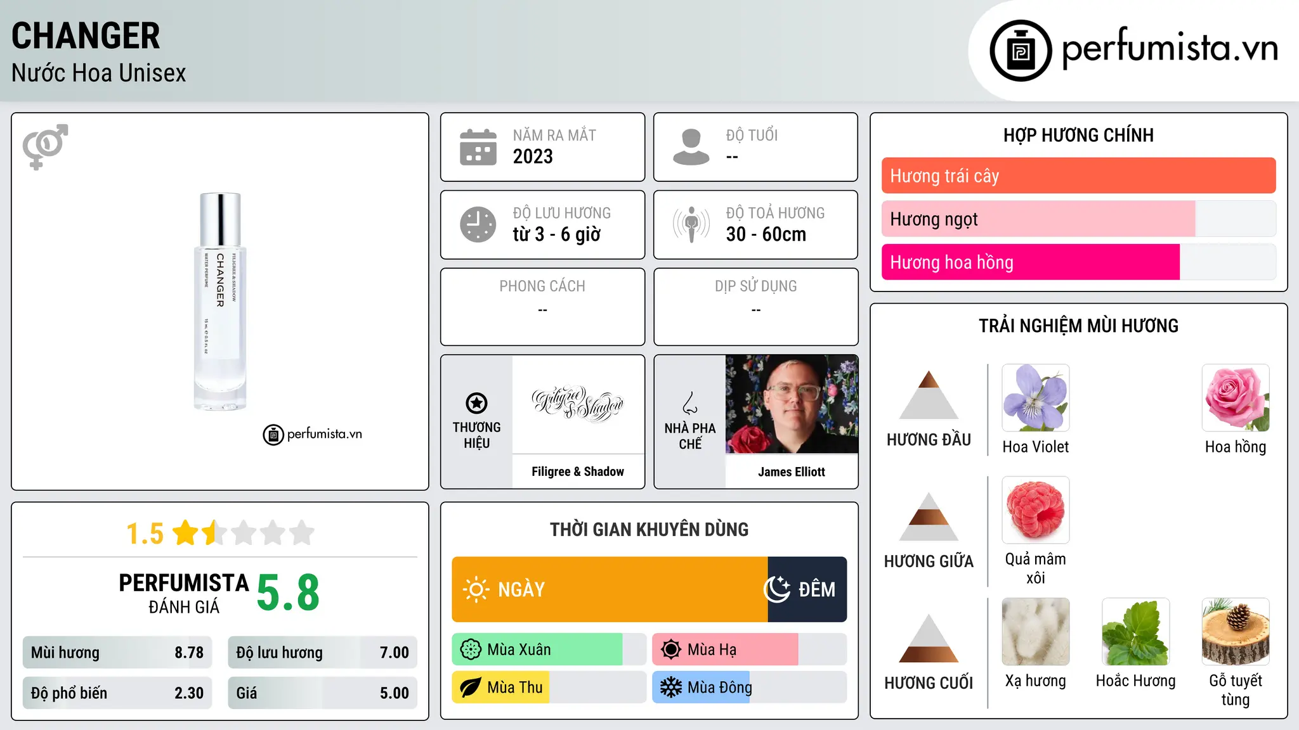This screenshot has width=1299, height=730.
Task: Click the Hương cuối pyramid icon
Action: pyautogui.click(x=929, y=638)
